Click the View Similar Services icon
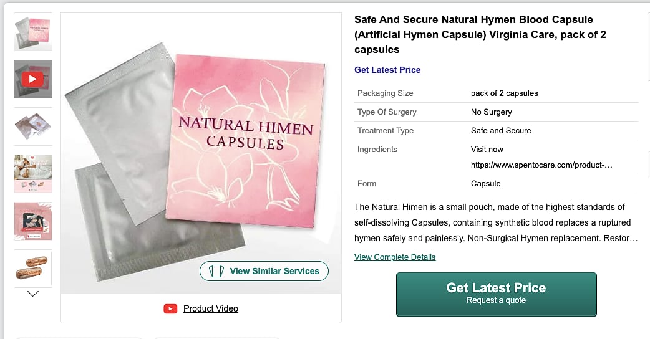 pyautogui.click(x=216, y=271)
